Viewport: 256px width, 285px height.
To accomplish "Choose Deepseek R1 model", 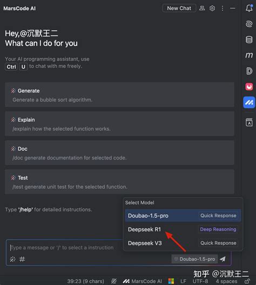I will [183, 229].
